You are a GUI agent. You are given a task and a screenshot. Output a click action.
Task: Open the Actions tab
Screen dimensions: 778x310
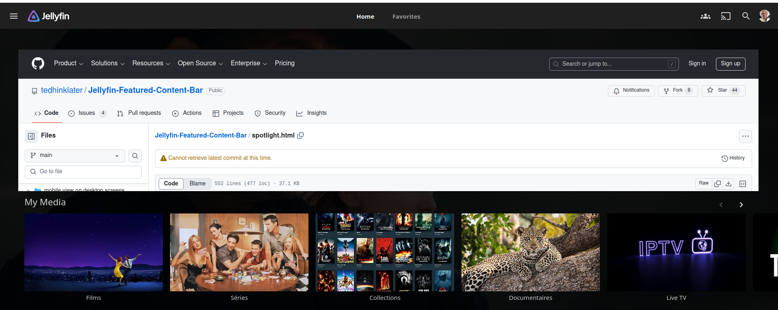click(187, 113)
